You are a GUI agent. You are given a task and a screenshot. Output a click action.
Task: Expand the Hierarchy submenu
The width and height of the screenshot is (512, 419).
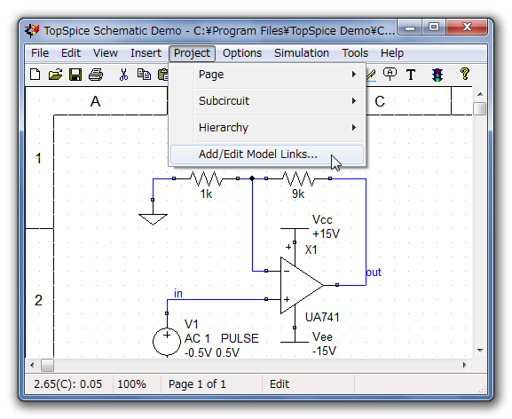pos(267,127)
